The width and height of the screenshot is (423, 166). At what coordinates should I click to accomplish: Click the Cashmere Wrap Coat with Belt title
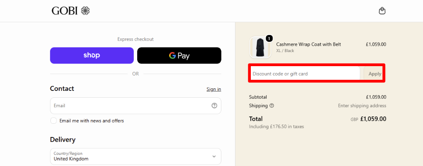308,44
